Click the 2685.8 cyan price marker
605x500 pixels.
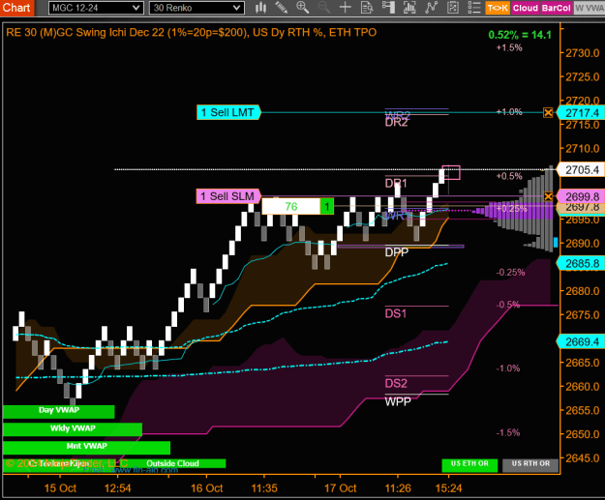(581, 264)
